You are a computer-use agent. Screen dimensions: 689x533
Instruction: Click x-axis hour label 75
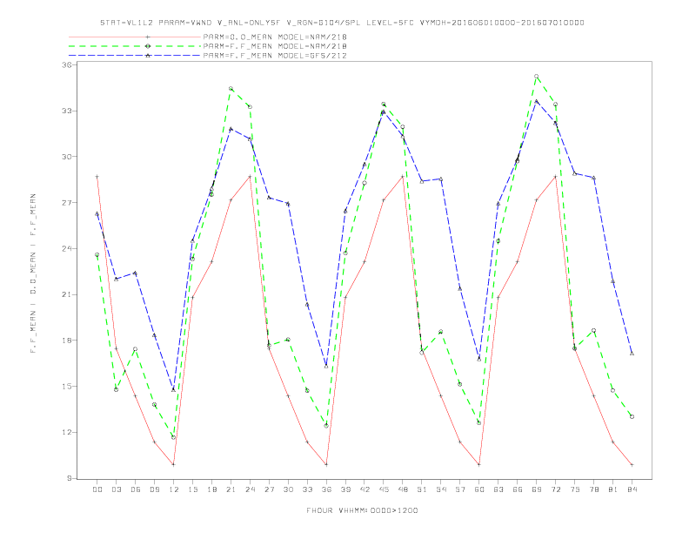click(x=575, y=489)
